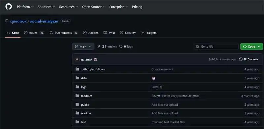Open the main branch selector dropdown
The height and width of the screenshot is (129, 264).
(x=83, y=47)
